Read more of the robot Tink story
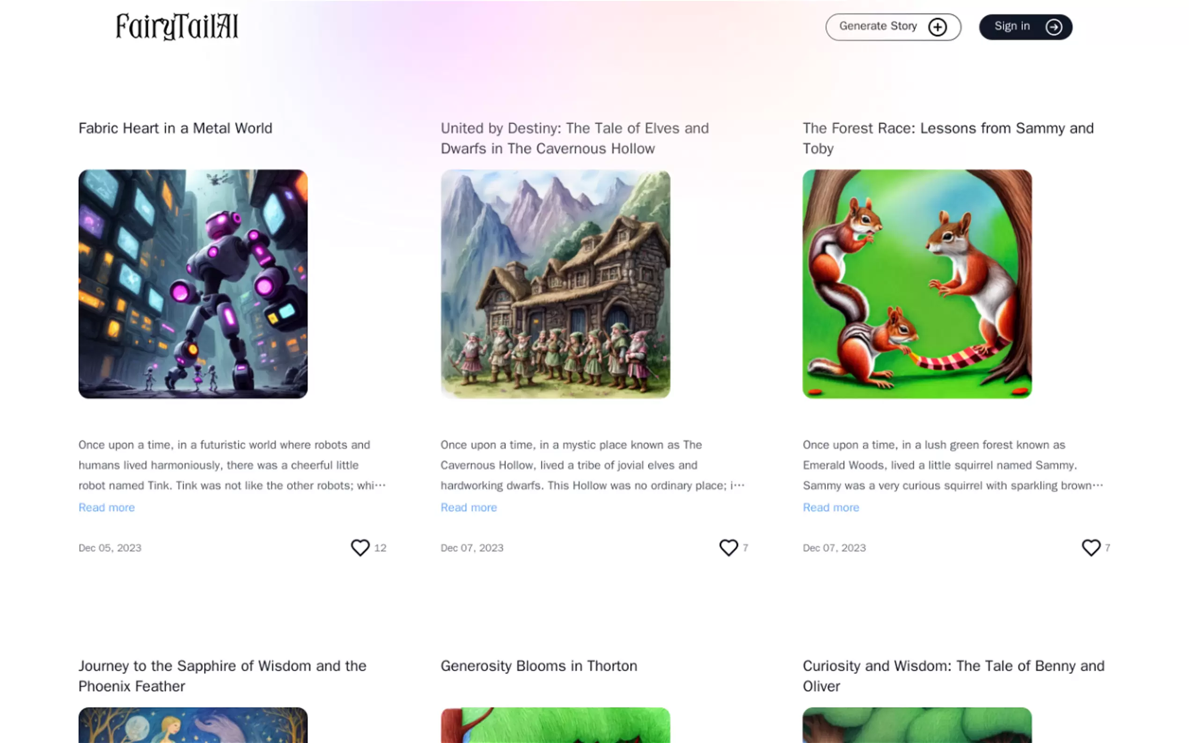This screenshot has height=743, width=1189. pyautogui.click(x=107, y=507)
